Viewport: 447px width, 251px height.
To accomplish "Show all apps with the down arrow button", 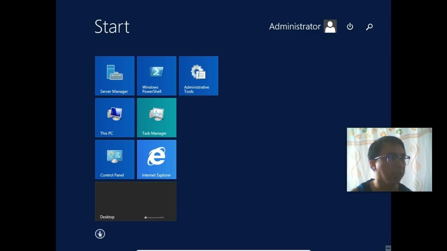I will tap(100, 234).
